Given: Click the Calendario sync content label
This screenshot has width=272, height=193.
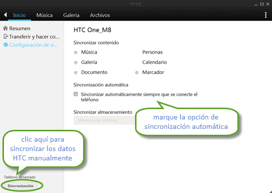Looking at the screenshot, I should [155, 62].
